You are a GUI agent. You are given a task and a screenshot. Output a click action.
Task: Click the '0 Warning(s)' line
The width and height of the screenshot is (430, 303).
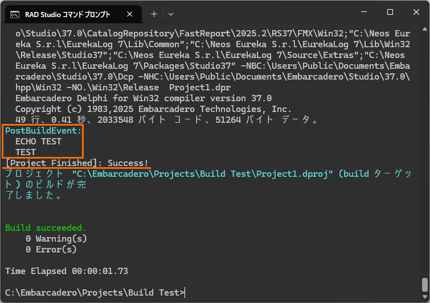(56, 239)
